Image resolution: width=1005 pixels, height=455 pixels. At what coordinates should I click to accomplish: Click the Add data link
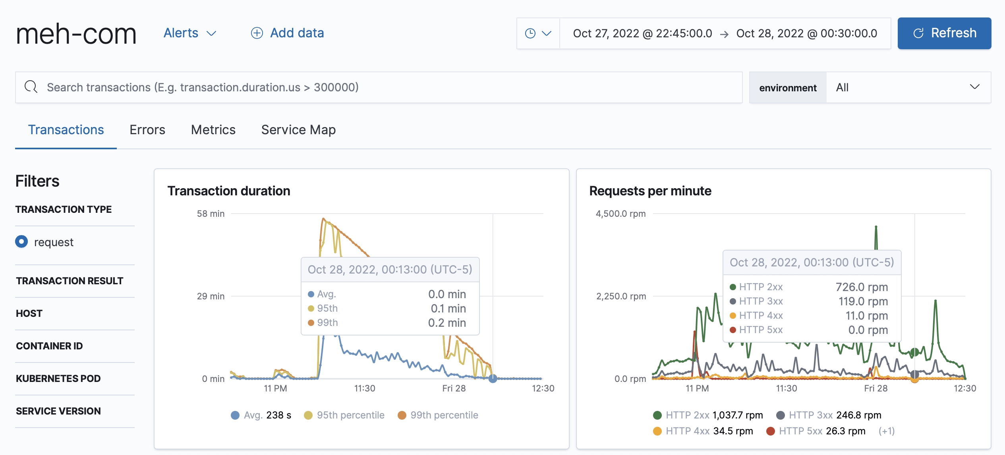(297, 33)
